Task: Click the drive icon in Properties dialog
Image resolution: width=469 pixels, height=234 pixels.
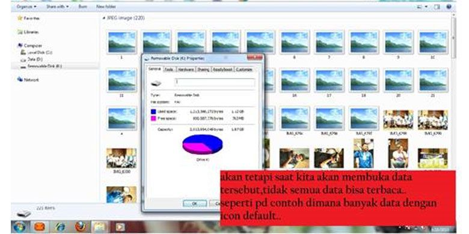Action: 156,83
